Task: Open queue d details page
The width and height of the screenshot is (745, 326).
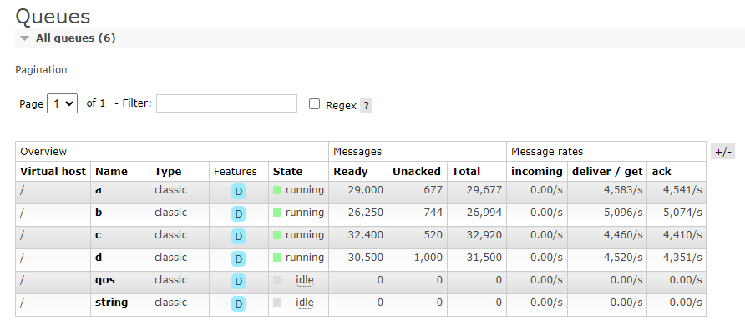Action: pos(99,257)
